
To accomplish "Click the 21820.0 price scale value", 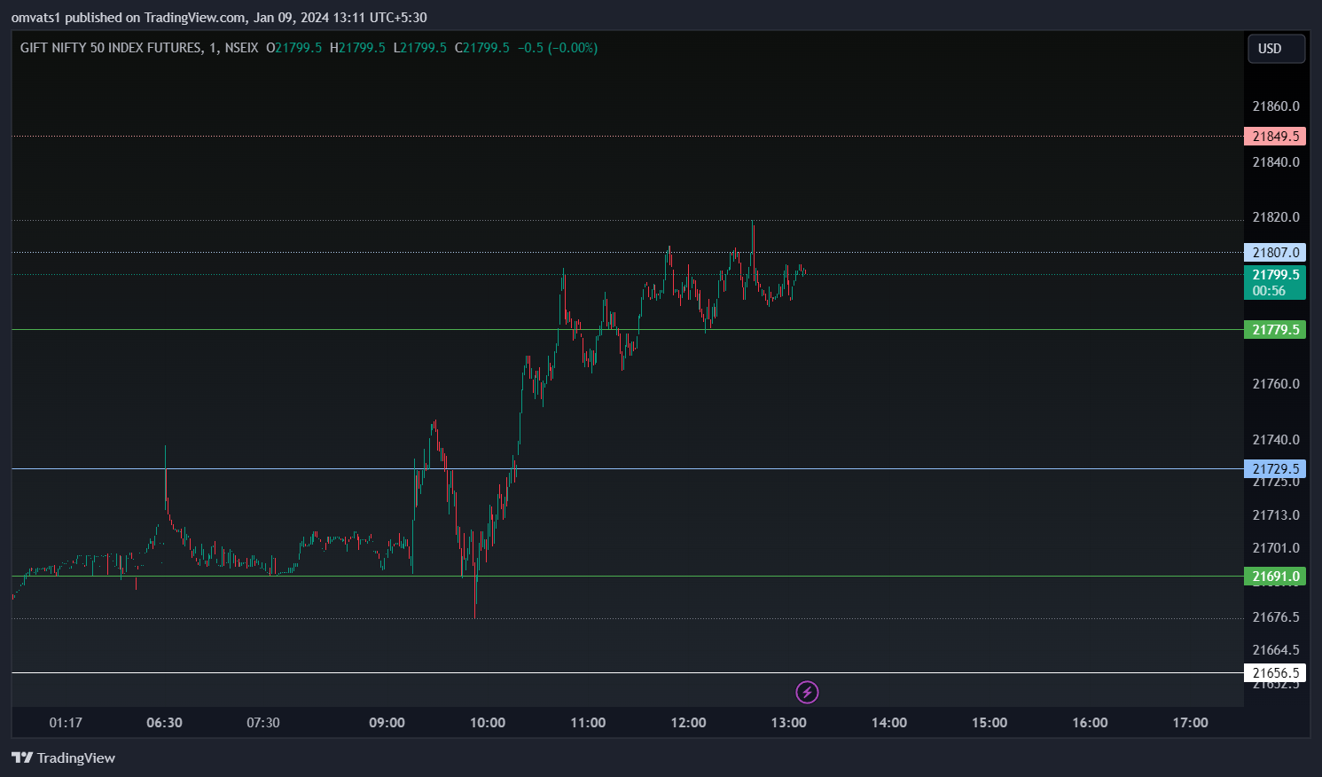I will click(x=1276, y=217).
